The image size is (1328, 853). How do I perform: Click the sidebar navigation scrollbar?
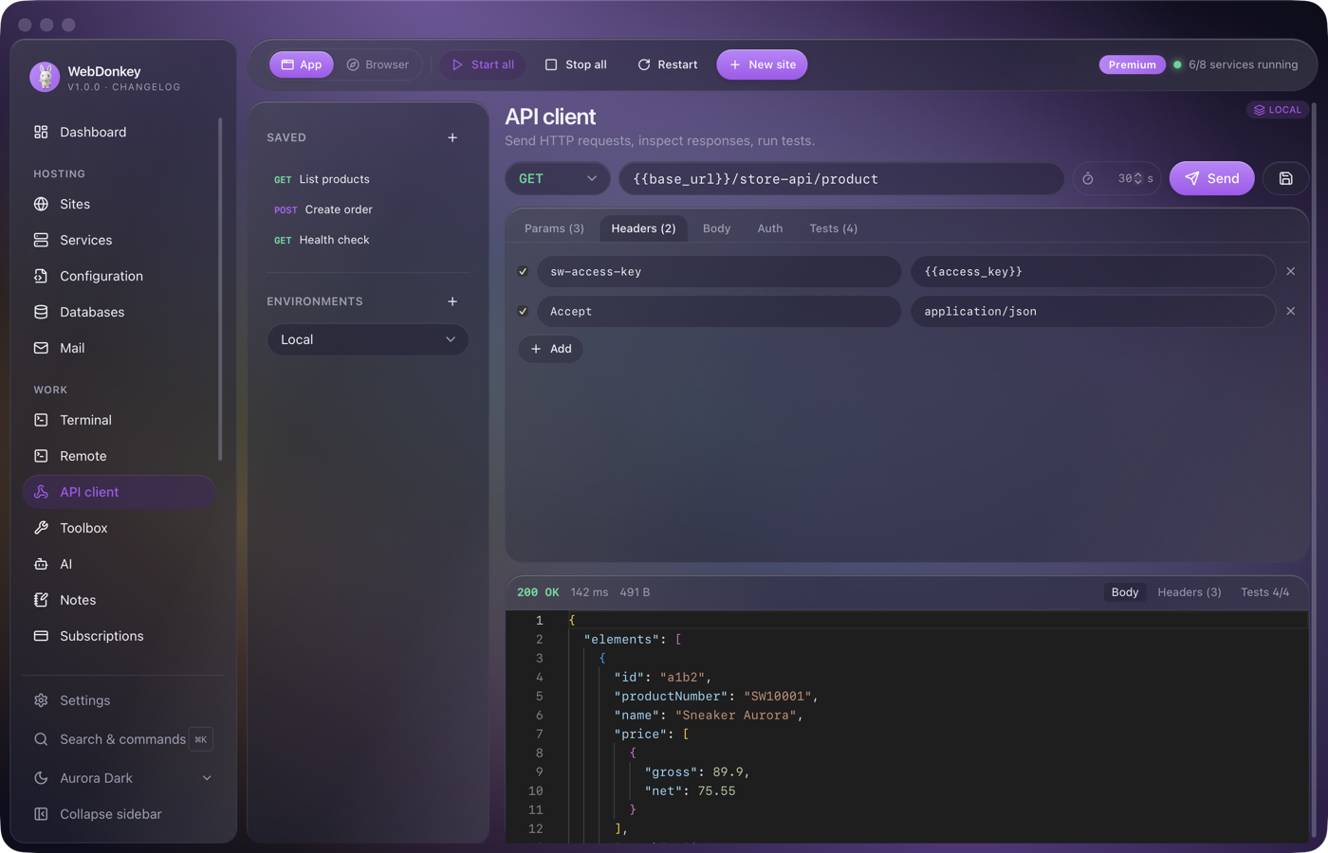(220, 288)
